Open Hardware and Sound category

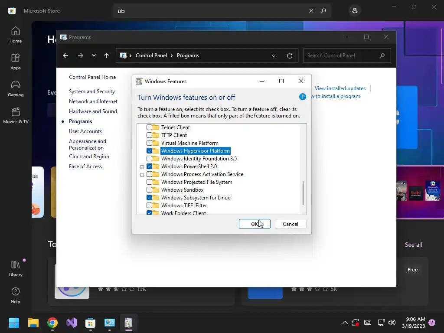click(x=93, y=111)
